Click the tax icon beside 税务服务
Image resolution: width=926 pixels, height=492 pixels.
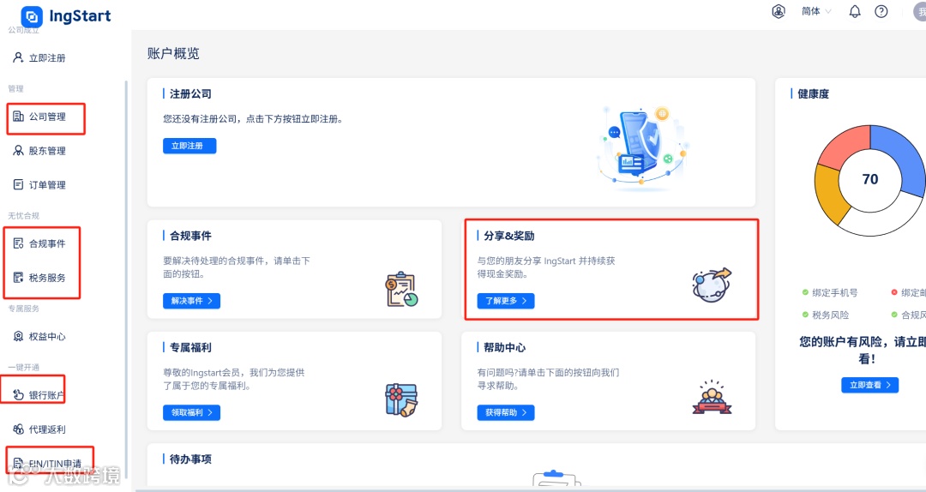point(18,278)
